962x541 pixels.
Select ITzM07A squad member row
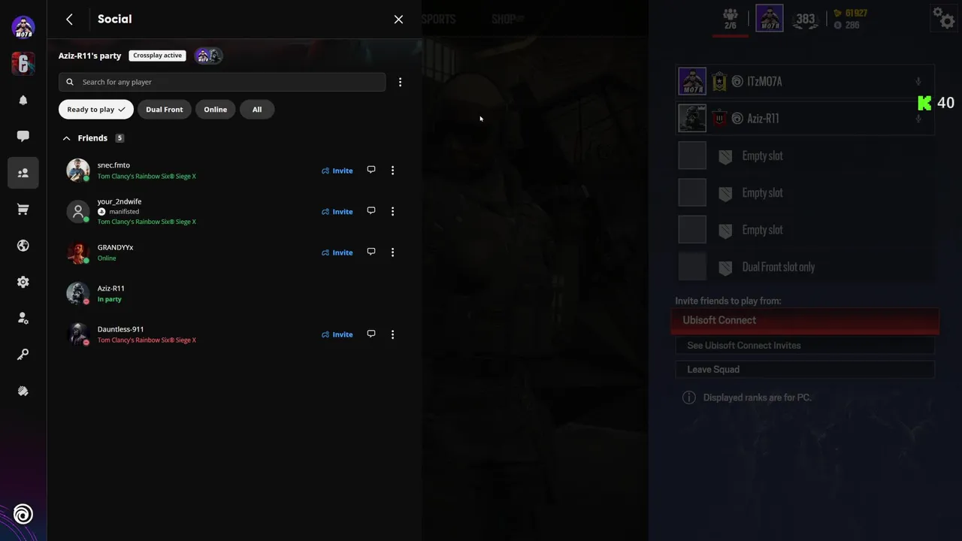click(x=805, y=81)
